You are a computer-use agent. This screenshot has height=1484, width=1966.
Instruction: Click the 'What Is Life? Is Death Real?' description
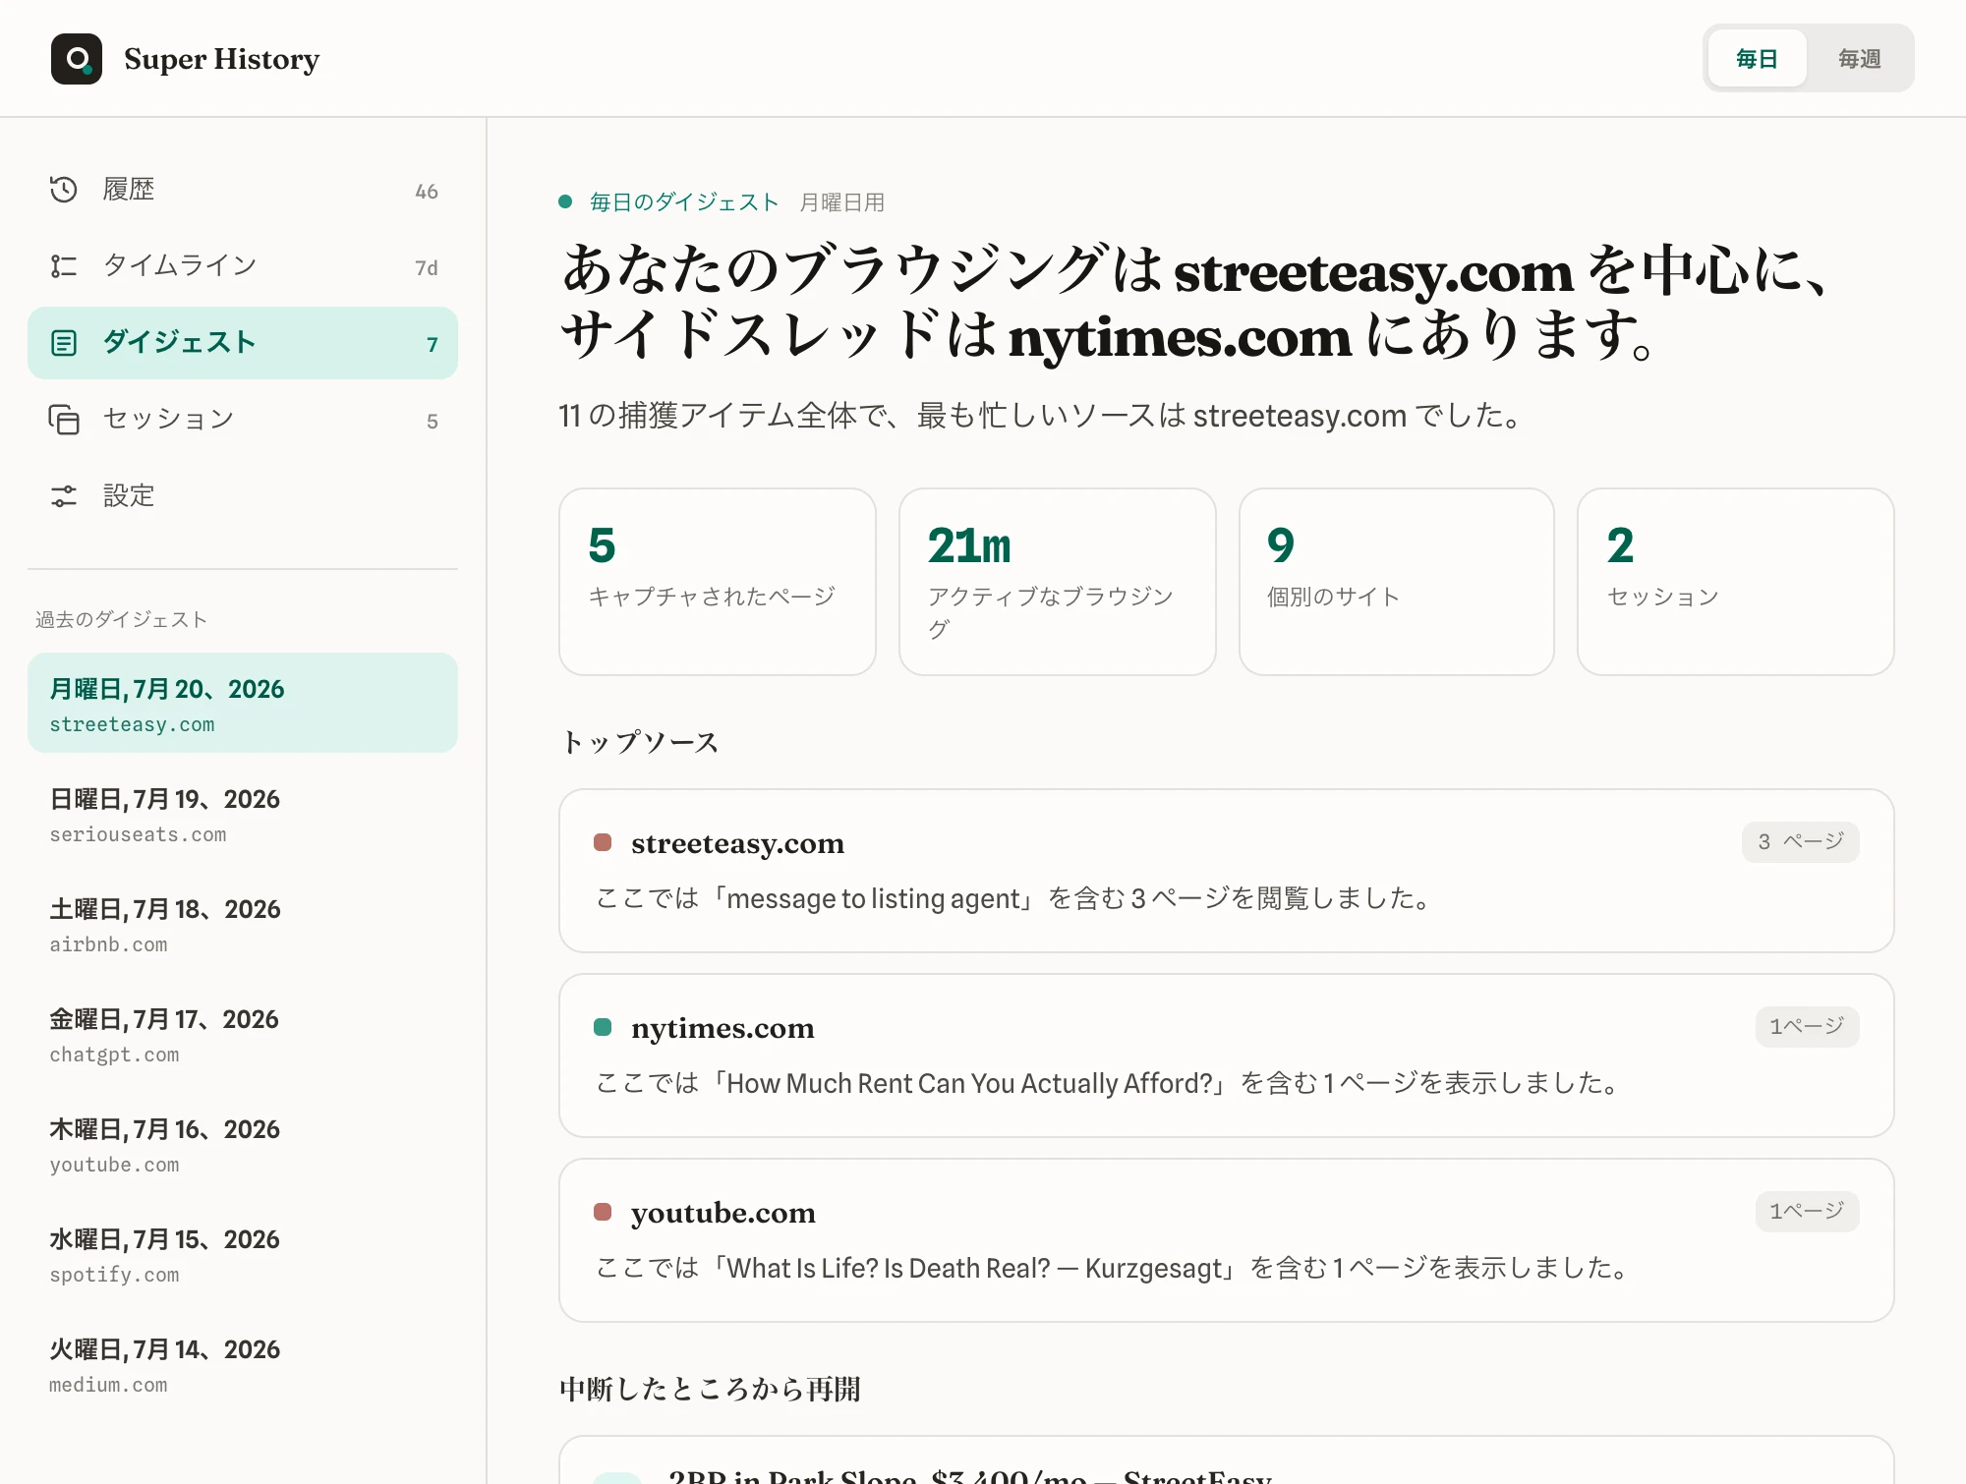[x=1113, y=1268]
